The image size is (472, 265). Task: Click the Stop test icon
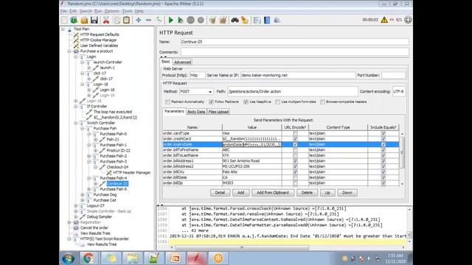pos(190,20)
